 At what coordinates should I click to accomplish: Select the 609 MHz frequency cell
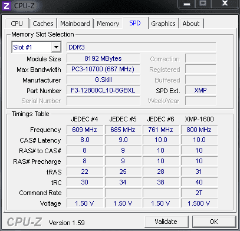(x=85, y=130)
